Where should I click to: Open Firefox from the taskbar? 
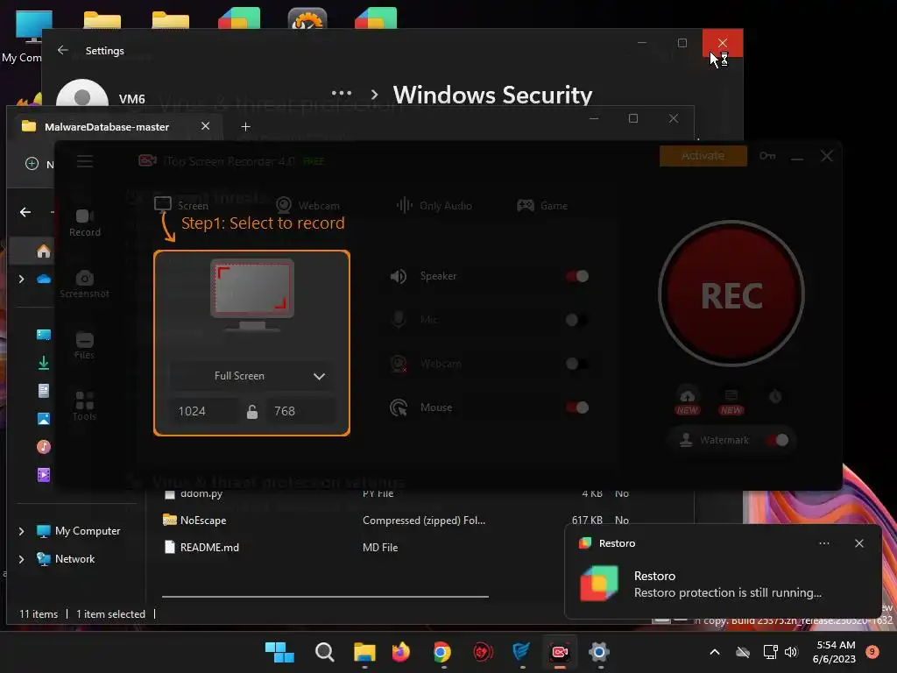[x=401, y=652]
